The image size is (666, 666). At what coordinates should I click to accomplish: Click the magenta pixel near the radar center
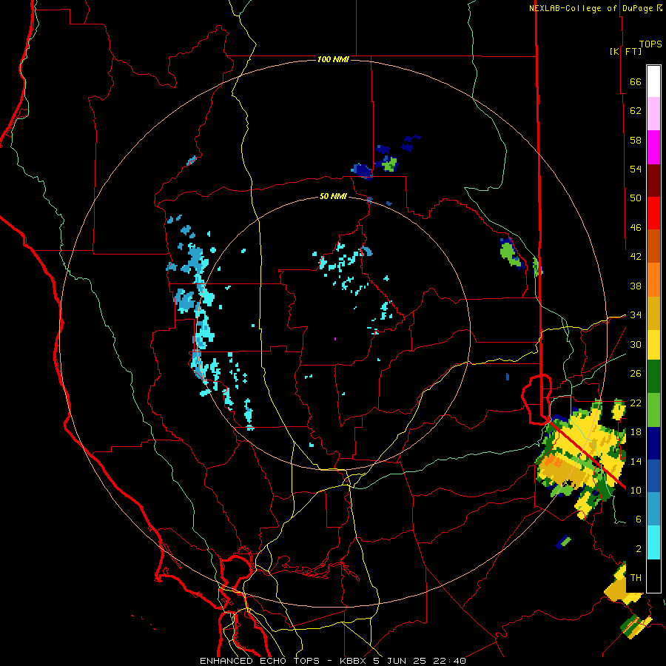[335, 339]
